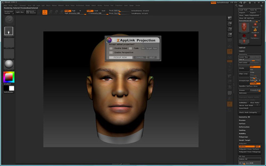266x166 pixels.
Task: Click the SwitchColor swatch pair
Action: point(9,88)
